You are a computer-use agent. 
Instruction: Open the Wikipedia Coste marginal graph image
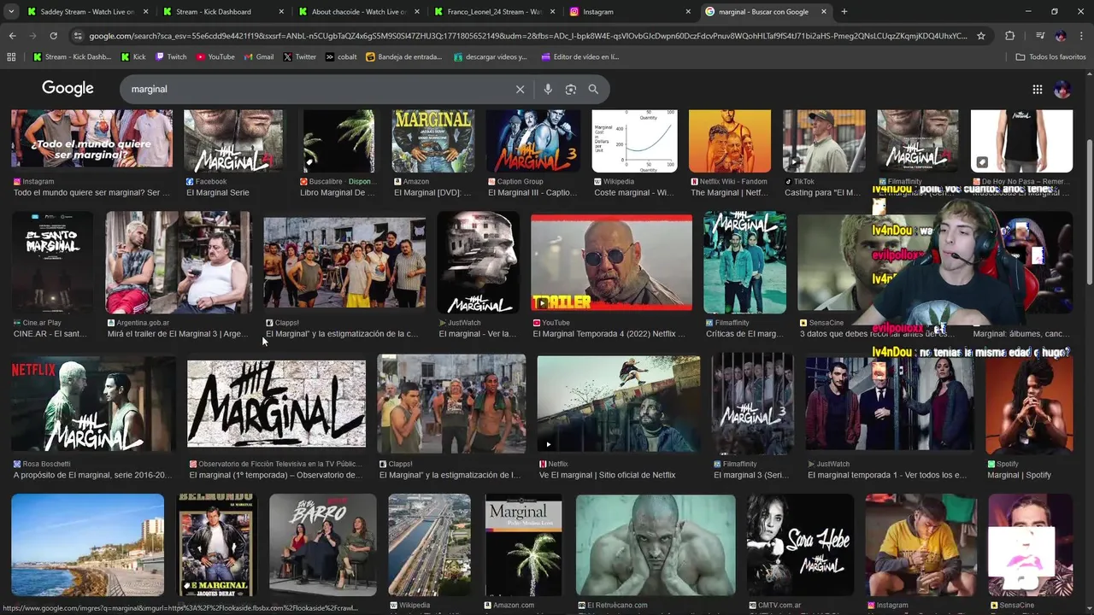click(634, 141)
